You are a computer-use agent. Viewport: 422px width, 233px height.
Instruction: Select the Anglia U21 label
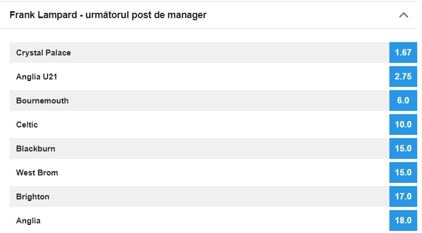click(x=37, y=77)
